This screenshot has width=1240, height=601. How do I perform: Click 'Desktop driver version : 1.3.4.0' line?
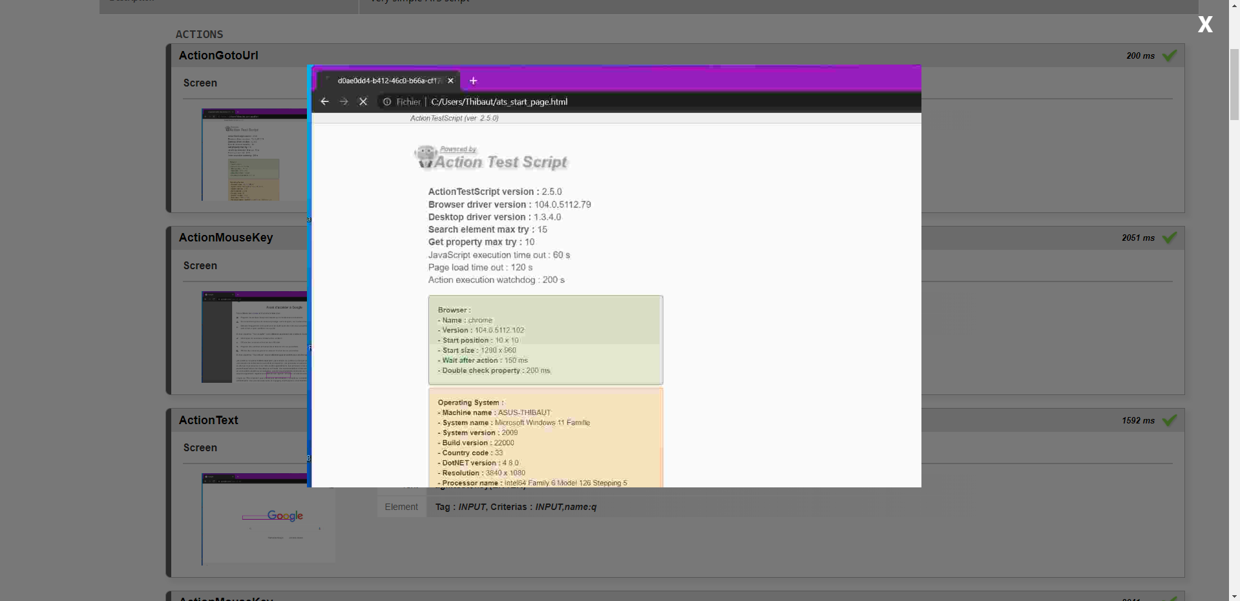click(x=494, y=217)
